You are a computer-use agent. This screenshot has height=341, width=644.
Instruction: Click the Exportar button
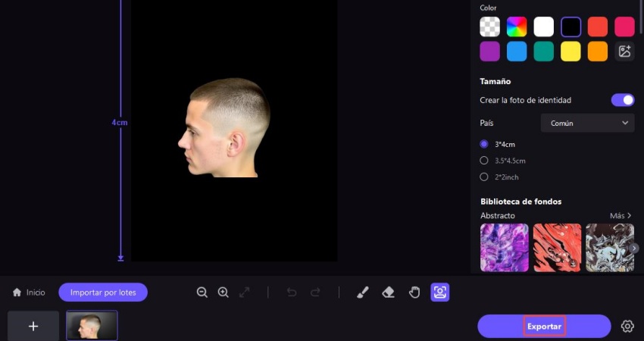click(544, 327)
